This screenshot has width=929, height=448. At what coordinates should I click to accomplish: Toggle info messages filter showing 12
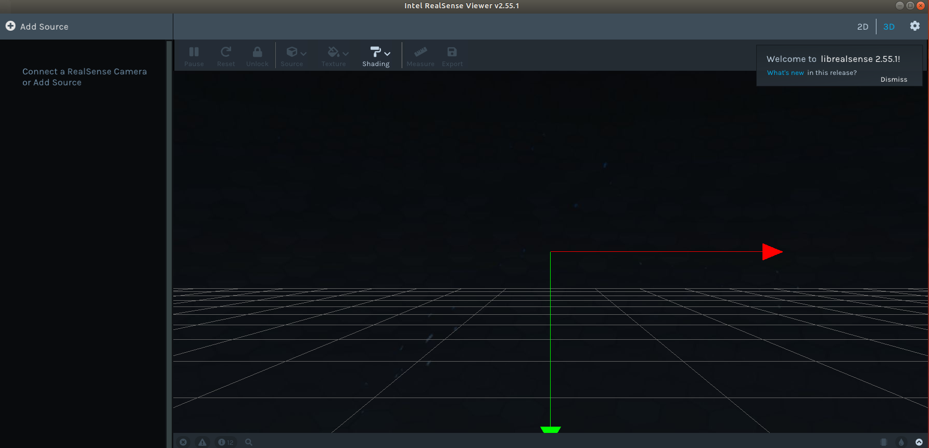coord(225,442)
